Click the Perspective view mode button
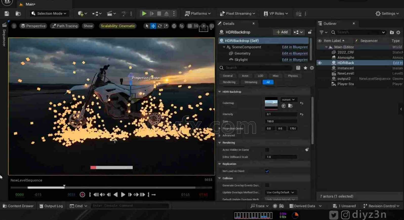Viewport: 404px width, 220px height. (33, 26)
